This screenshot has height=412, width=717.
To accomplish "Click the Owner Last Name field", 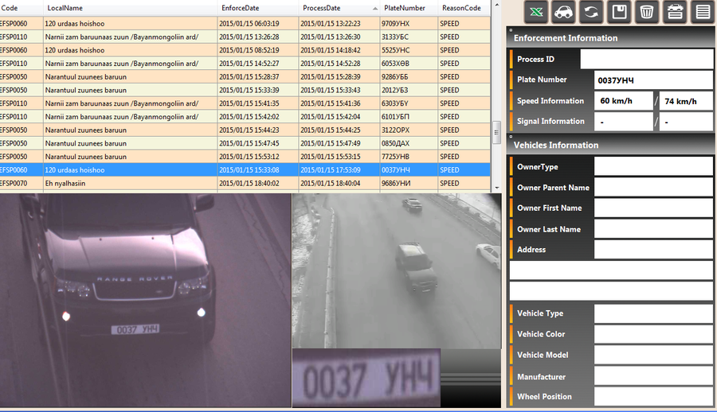I will pos(653,229).
